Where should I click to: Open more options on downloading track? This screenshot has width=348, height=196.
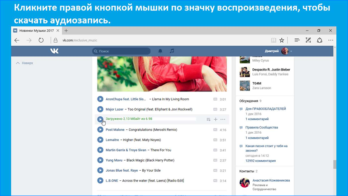click(x=223, y=119)
